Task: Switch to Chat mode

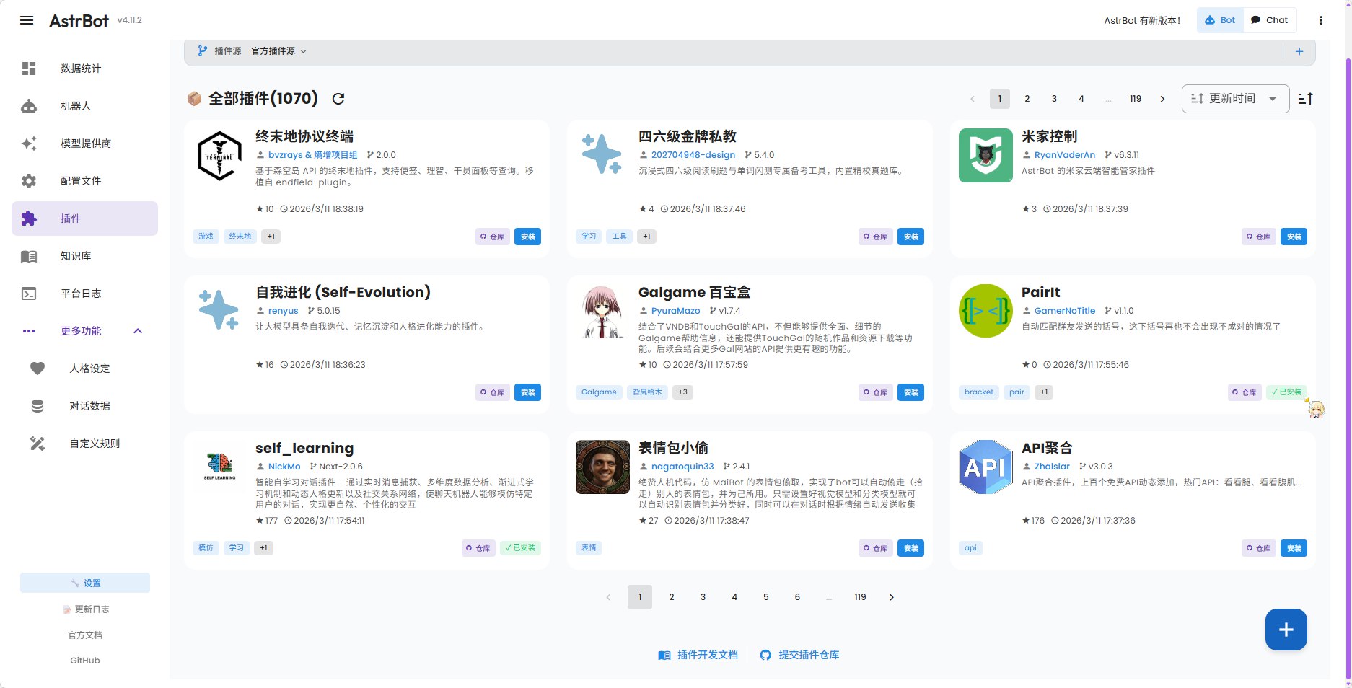Action: (x=1270, y=20)
